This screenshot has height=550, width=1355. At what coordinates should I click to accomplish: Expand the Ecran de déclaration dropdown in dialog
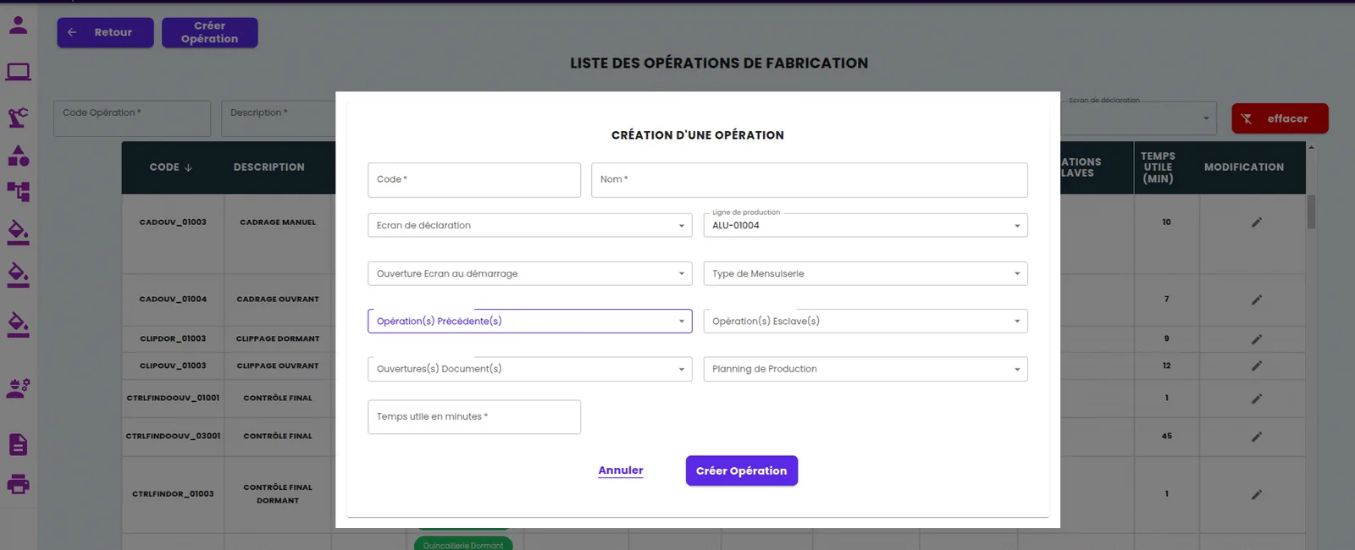[530, 225]
